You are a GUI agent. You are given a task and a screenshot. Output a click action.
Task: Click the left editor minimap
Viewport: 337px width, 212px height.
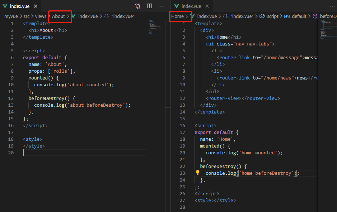click(156, 28)
